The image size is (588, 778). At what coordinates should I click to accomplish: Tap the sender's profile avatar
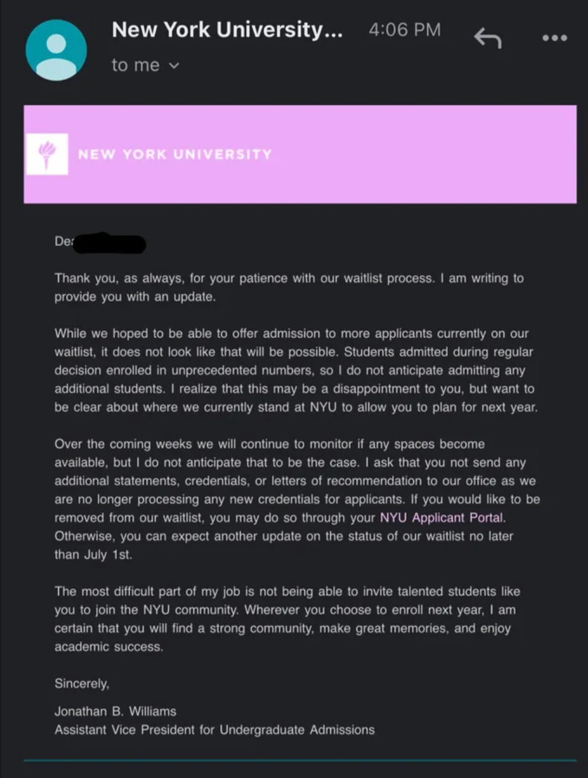56,50
